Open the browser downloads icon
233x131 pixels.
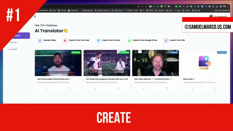pyautogui.click(x=217, y=7)
